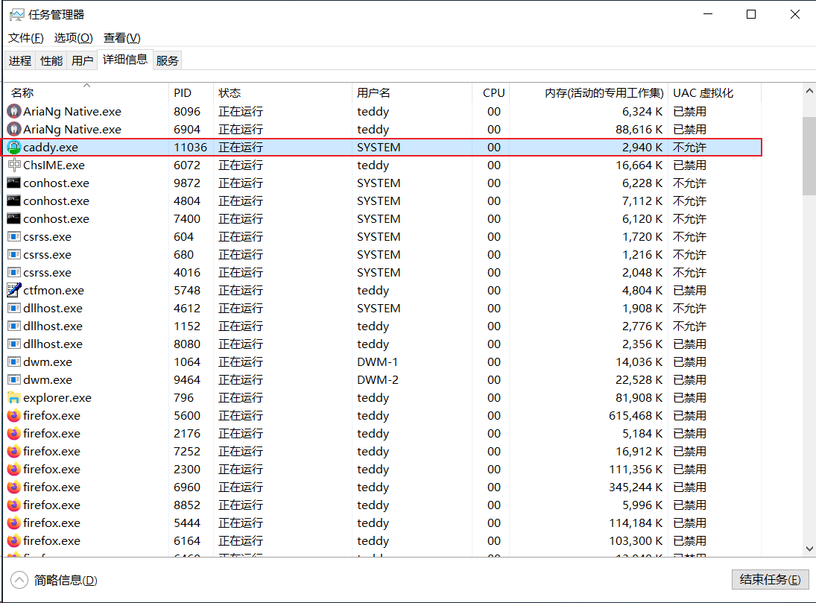This screenshot has width=816, height=603.
Task: Click the dllhost.exe icon with PID 8080
Action: click(14, 344)
